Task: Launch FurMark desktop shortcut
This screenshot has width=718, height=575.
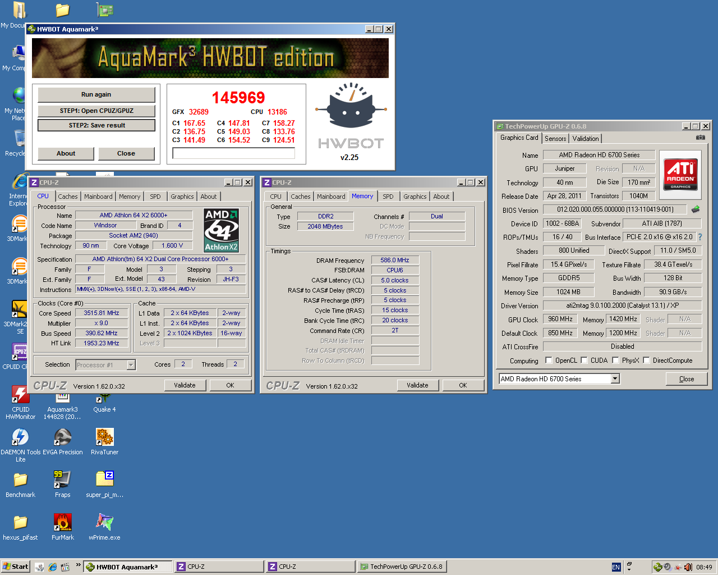Action: pyautogui.click(x=62, y=527)
